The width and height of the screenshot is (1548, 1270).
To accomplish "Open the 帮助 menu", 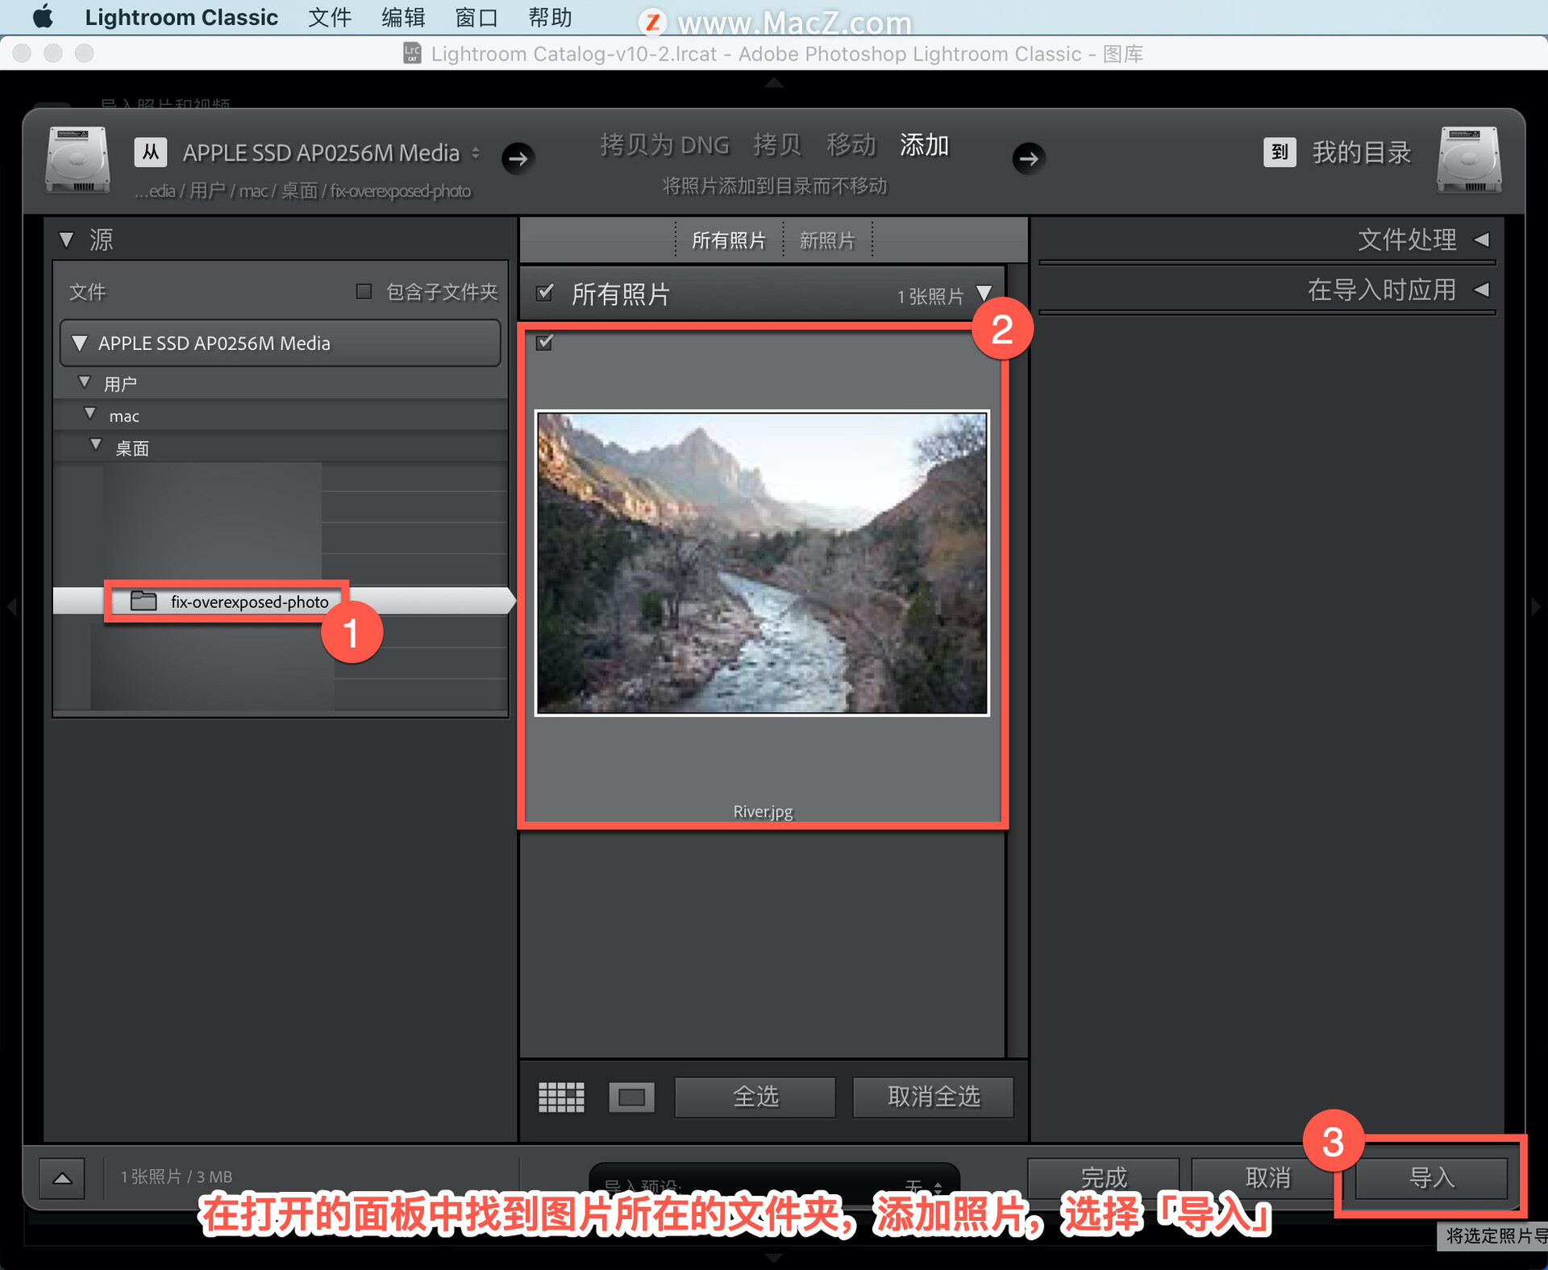I will pos(550,17).
